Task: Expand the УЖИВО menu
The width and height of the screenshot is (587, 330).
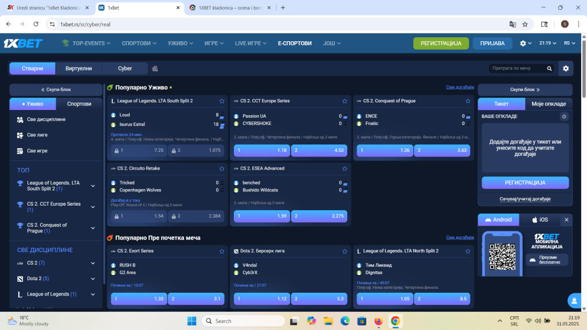Action: (x=181, y=44)
